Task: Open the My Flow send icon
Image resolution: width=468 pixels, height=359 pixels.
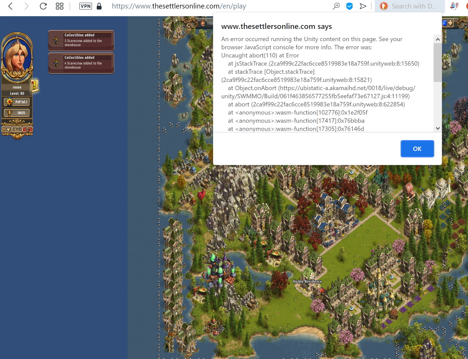Action: point(363,6)
